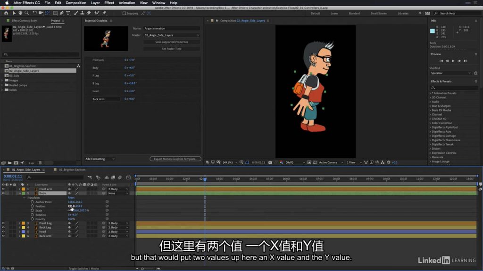This screenshot has width=483, height=271.
Task: Hide the Back arm layer
Action: (x=3, y=236)
